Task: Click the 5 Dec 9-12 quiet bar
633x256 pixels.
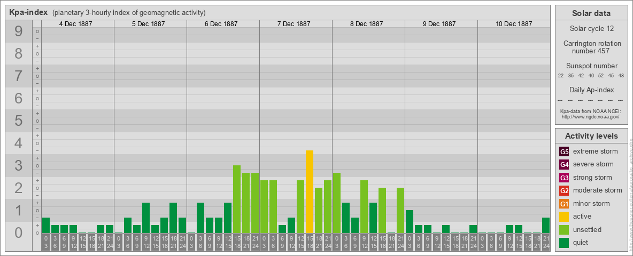Action: pyautogui.click(x=146, y=218)
